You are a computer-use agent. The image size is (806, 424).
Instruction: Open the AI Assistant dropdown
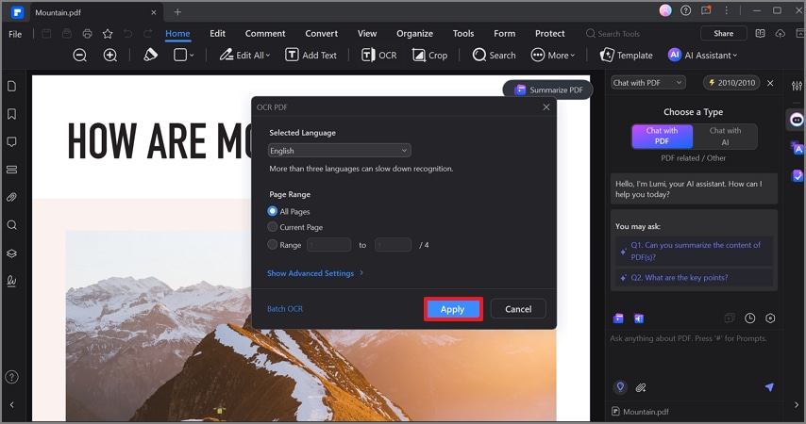click(702, 55)
